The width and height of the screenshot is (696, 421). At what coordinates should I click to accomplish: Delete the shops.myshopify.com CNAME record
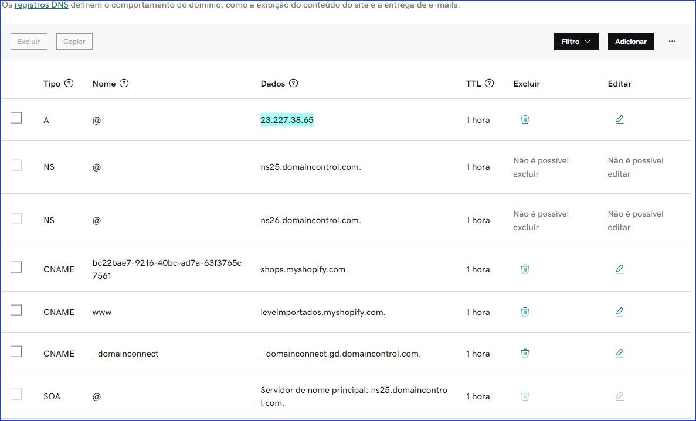(525, 269)
